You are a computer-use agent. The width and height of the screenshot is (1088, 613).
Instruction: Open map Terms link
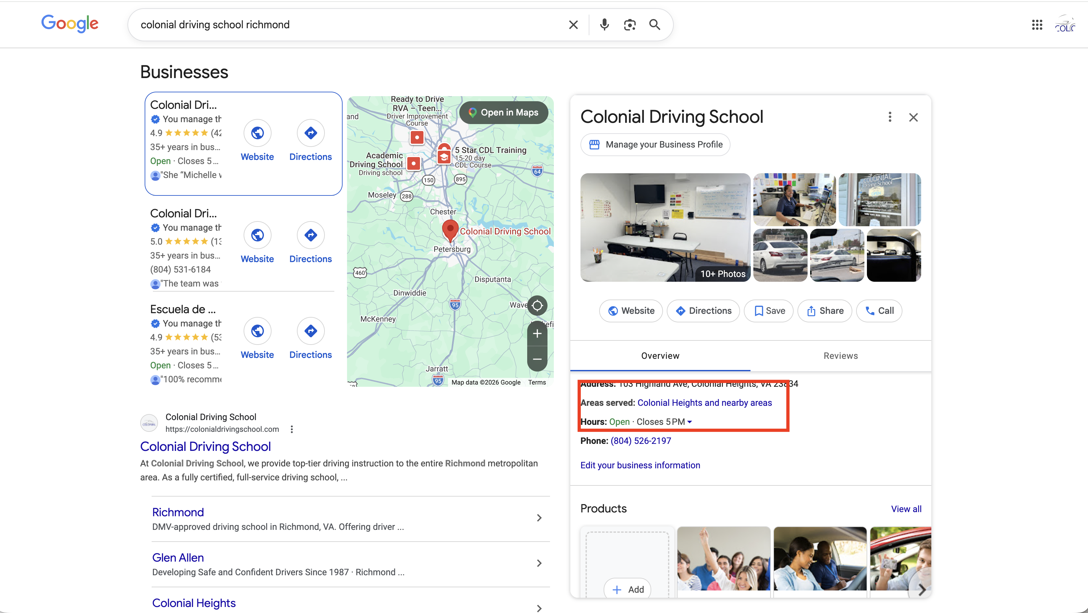pyautogui.click(x=537, y=383)
